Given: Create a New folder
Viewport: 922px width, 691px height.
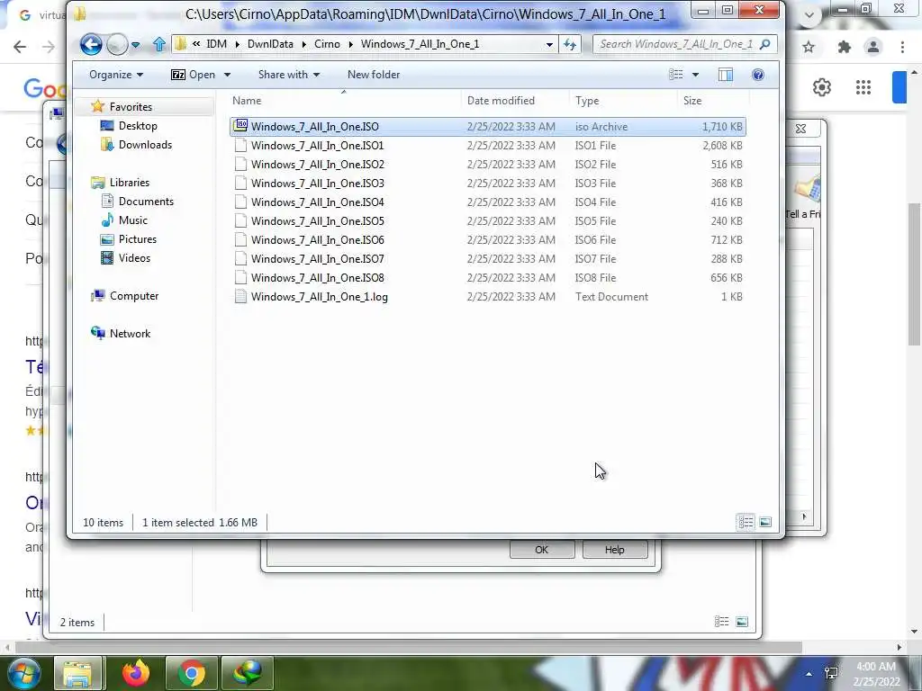Looking at the screenshot, I should 374,75.
